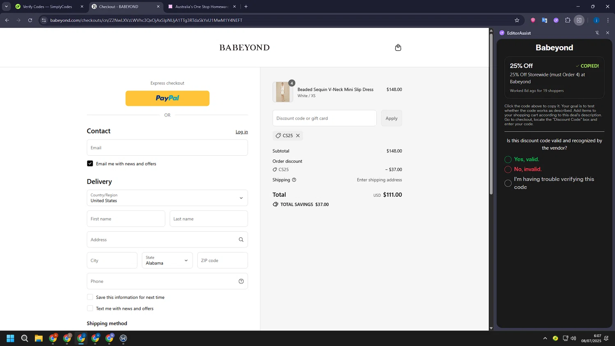
Task: Open the notifications bell in taskbar
Action: [x=606, y=338]
